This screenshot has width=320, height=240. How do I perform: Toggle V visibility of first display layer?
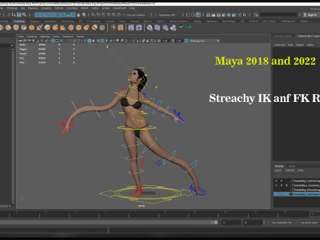tap(276, 181)
